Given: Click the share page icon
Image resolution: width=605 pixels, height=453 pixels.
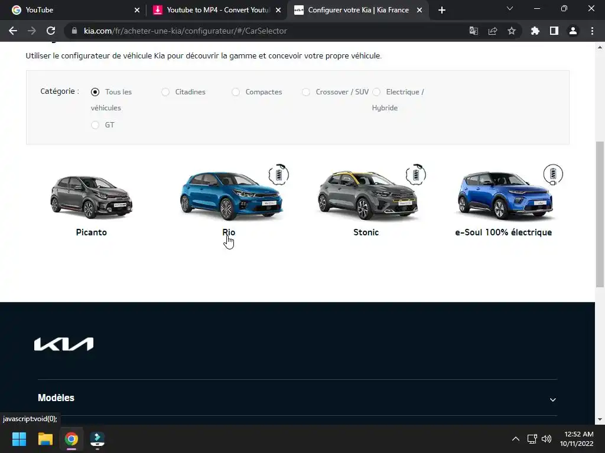Looking at the screenshot, I should click(493, 31).
